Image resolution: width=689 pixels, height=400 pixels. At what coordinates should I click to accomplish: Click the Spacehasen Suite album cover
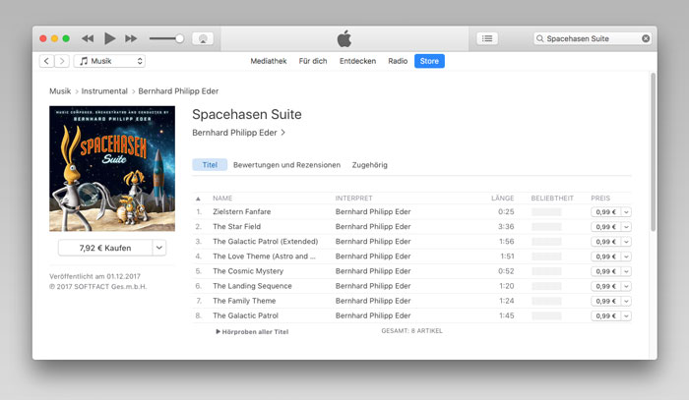click(112, 168)
